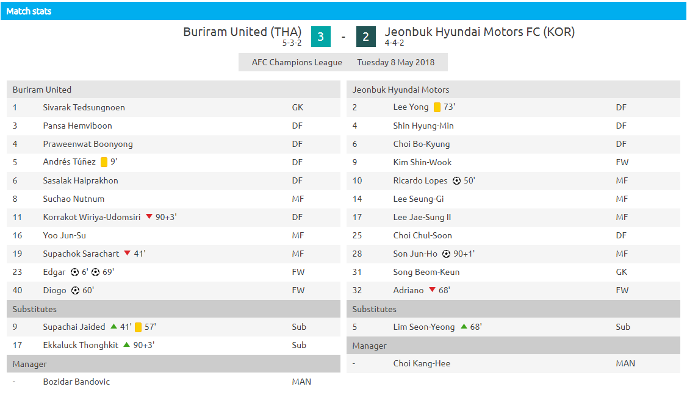
Task: Click Edgar's first goal icon at 6'
Action: click(x=75, y=272)
